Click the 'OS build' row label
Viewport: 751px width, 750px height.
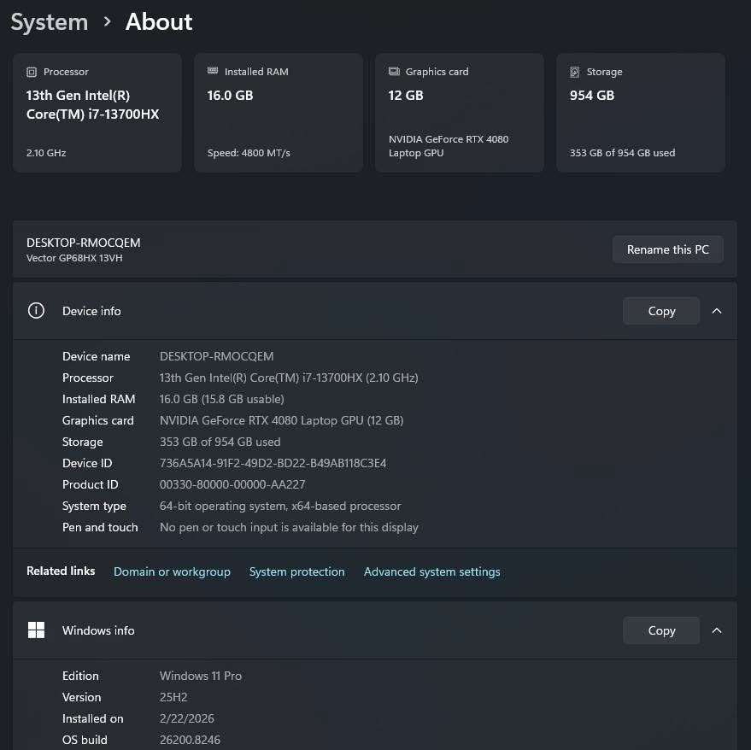pyautogui.click(x=85, y=740)
